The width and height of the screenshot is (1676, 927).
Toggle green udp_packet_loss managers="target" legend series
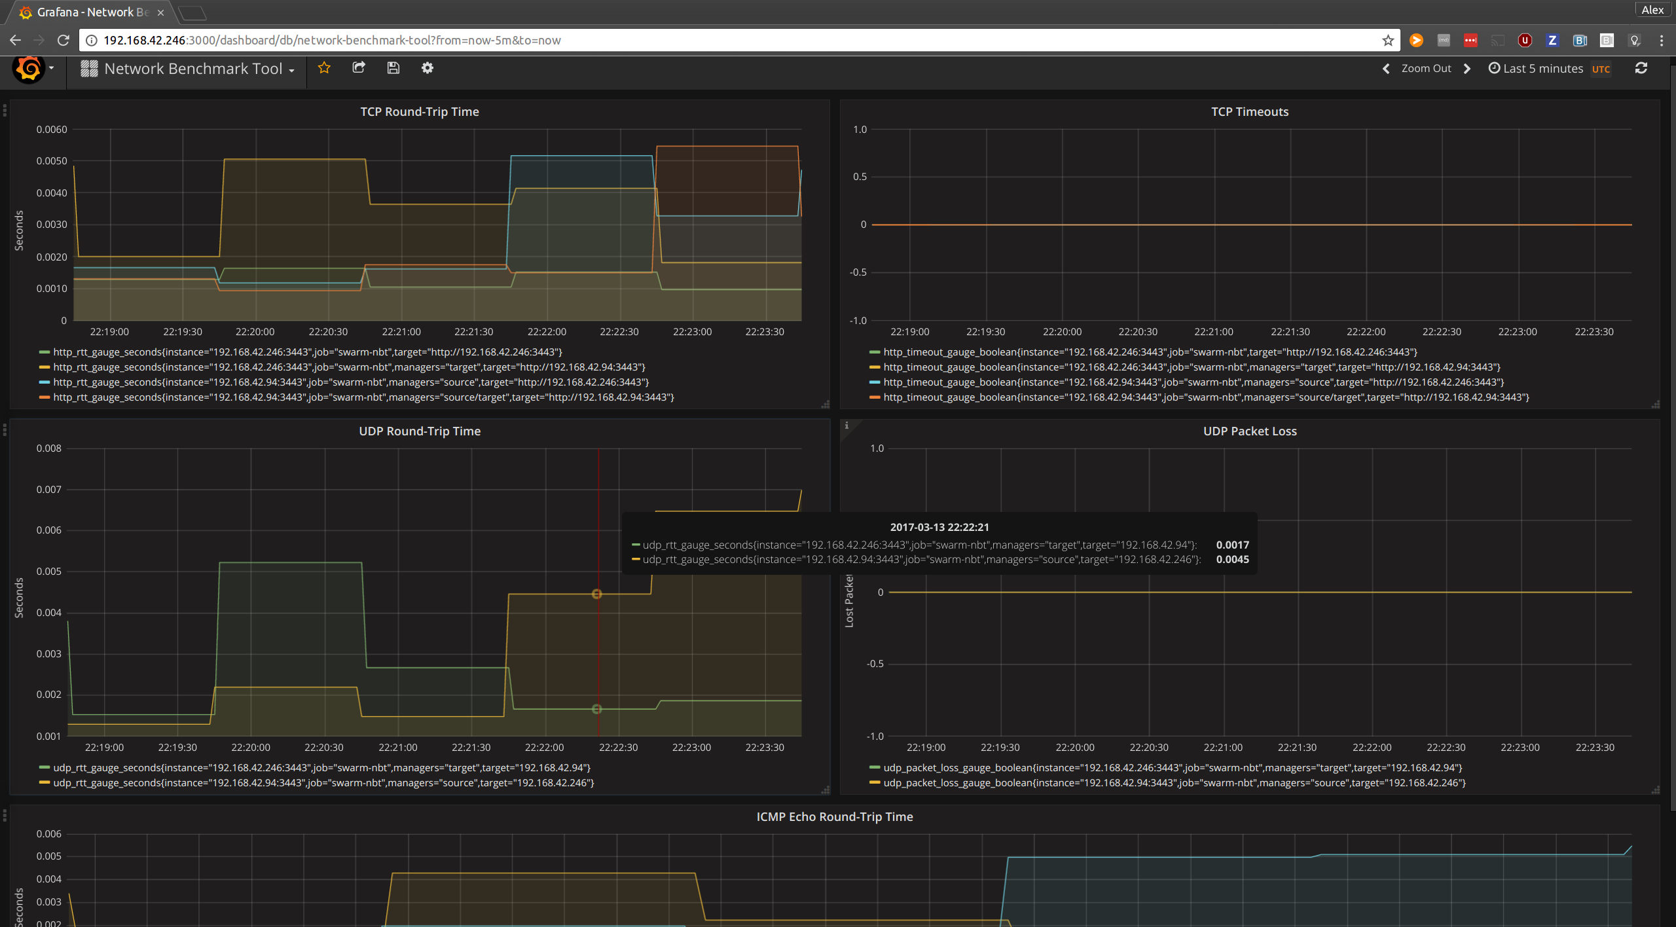click(1172, 768)
